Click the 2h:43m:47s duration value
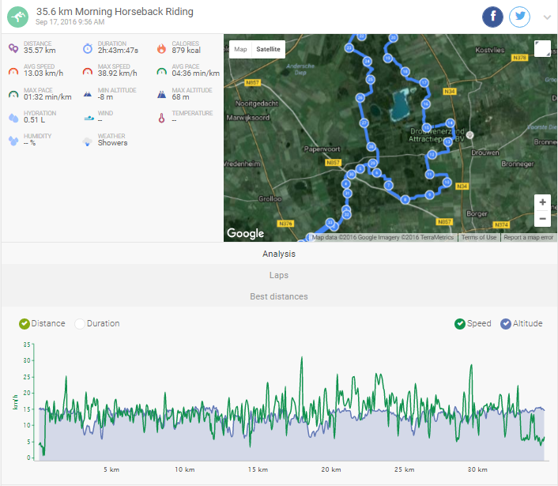The image size is (558, 486). pyautogui.click(x=118, y=51)
